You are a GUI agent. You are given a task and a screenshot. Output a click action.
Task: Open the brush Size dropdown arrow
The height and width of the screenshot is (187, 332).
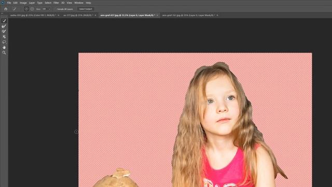click(49, 9)
